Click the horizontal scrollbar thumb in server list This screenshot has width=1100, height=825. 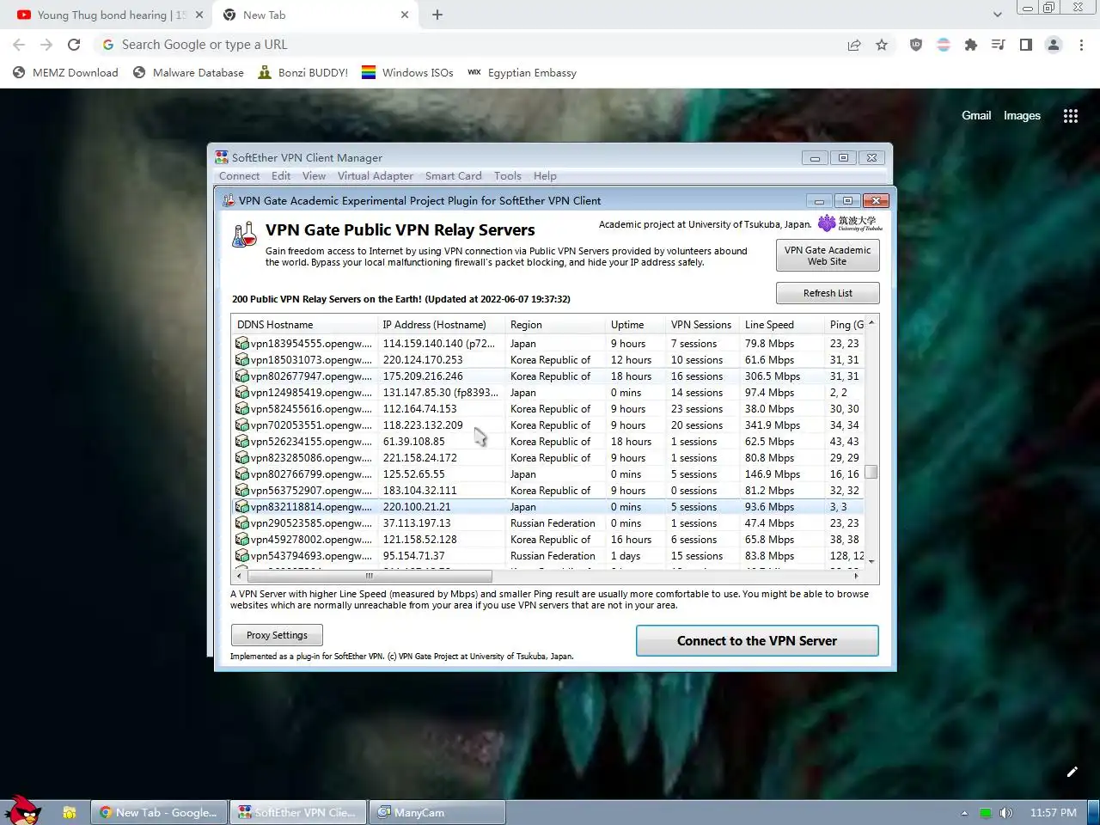click(370, 576)
